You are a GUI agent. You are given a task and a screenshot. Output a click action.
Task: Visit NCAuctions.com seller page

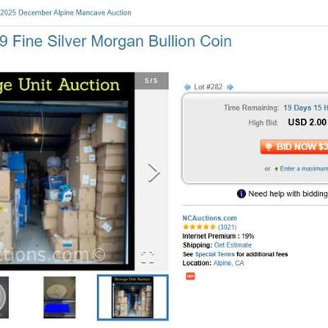(x=210, y=218)
